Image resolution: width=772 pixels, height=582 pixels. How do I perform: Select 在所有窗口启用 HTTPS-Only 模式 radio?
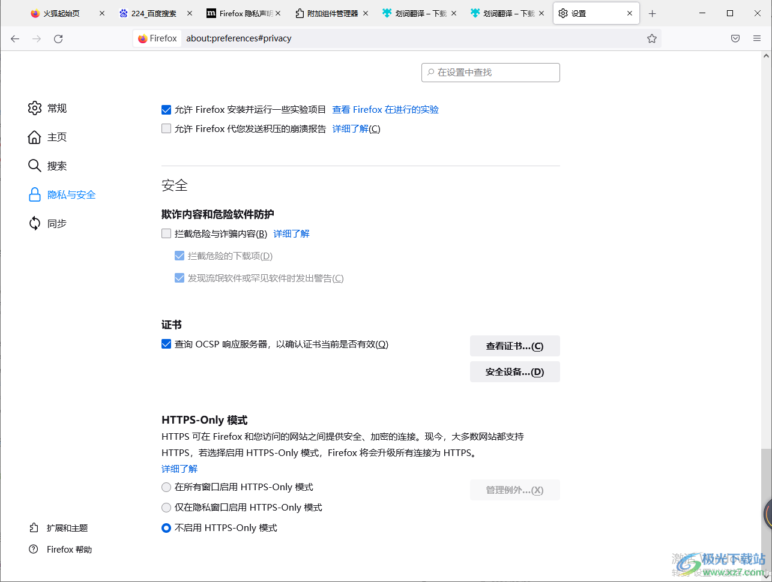pos(166,487)
